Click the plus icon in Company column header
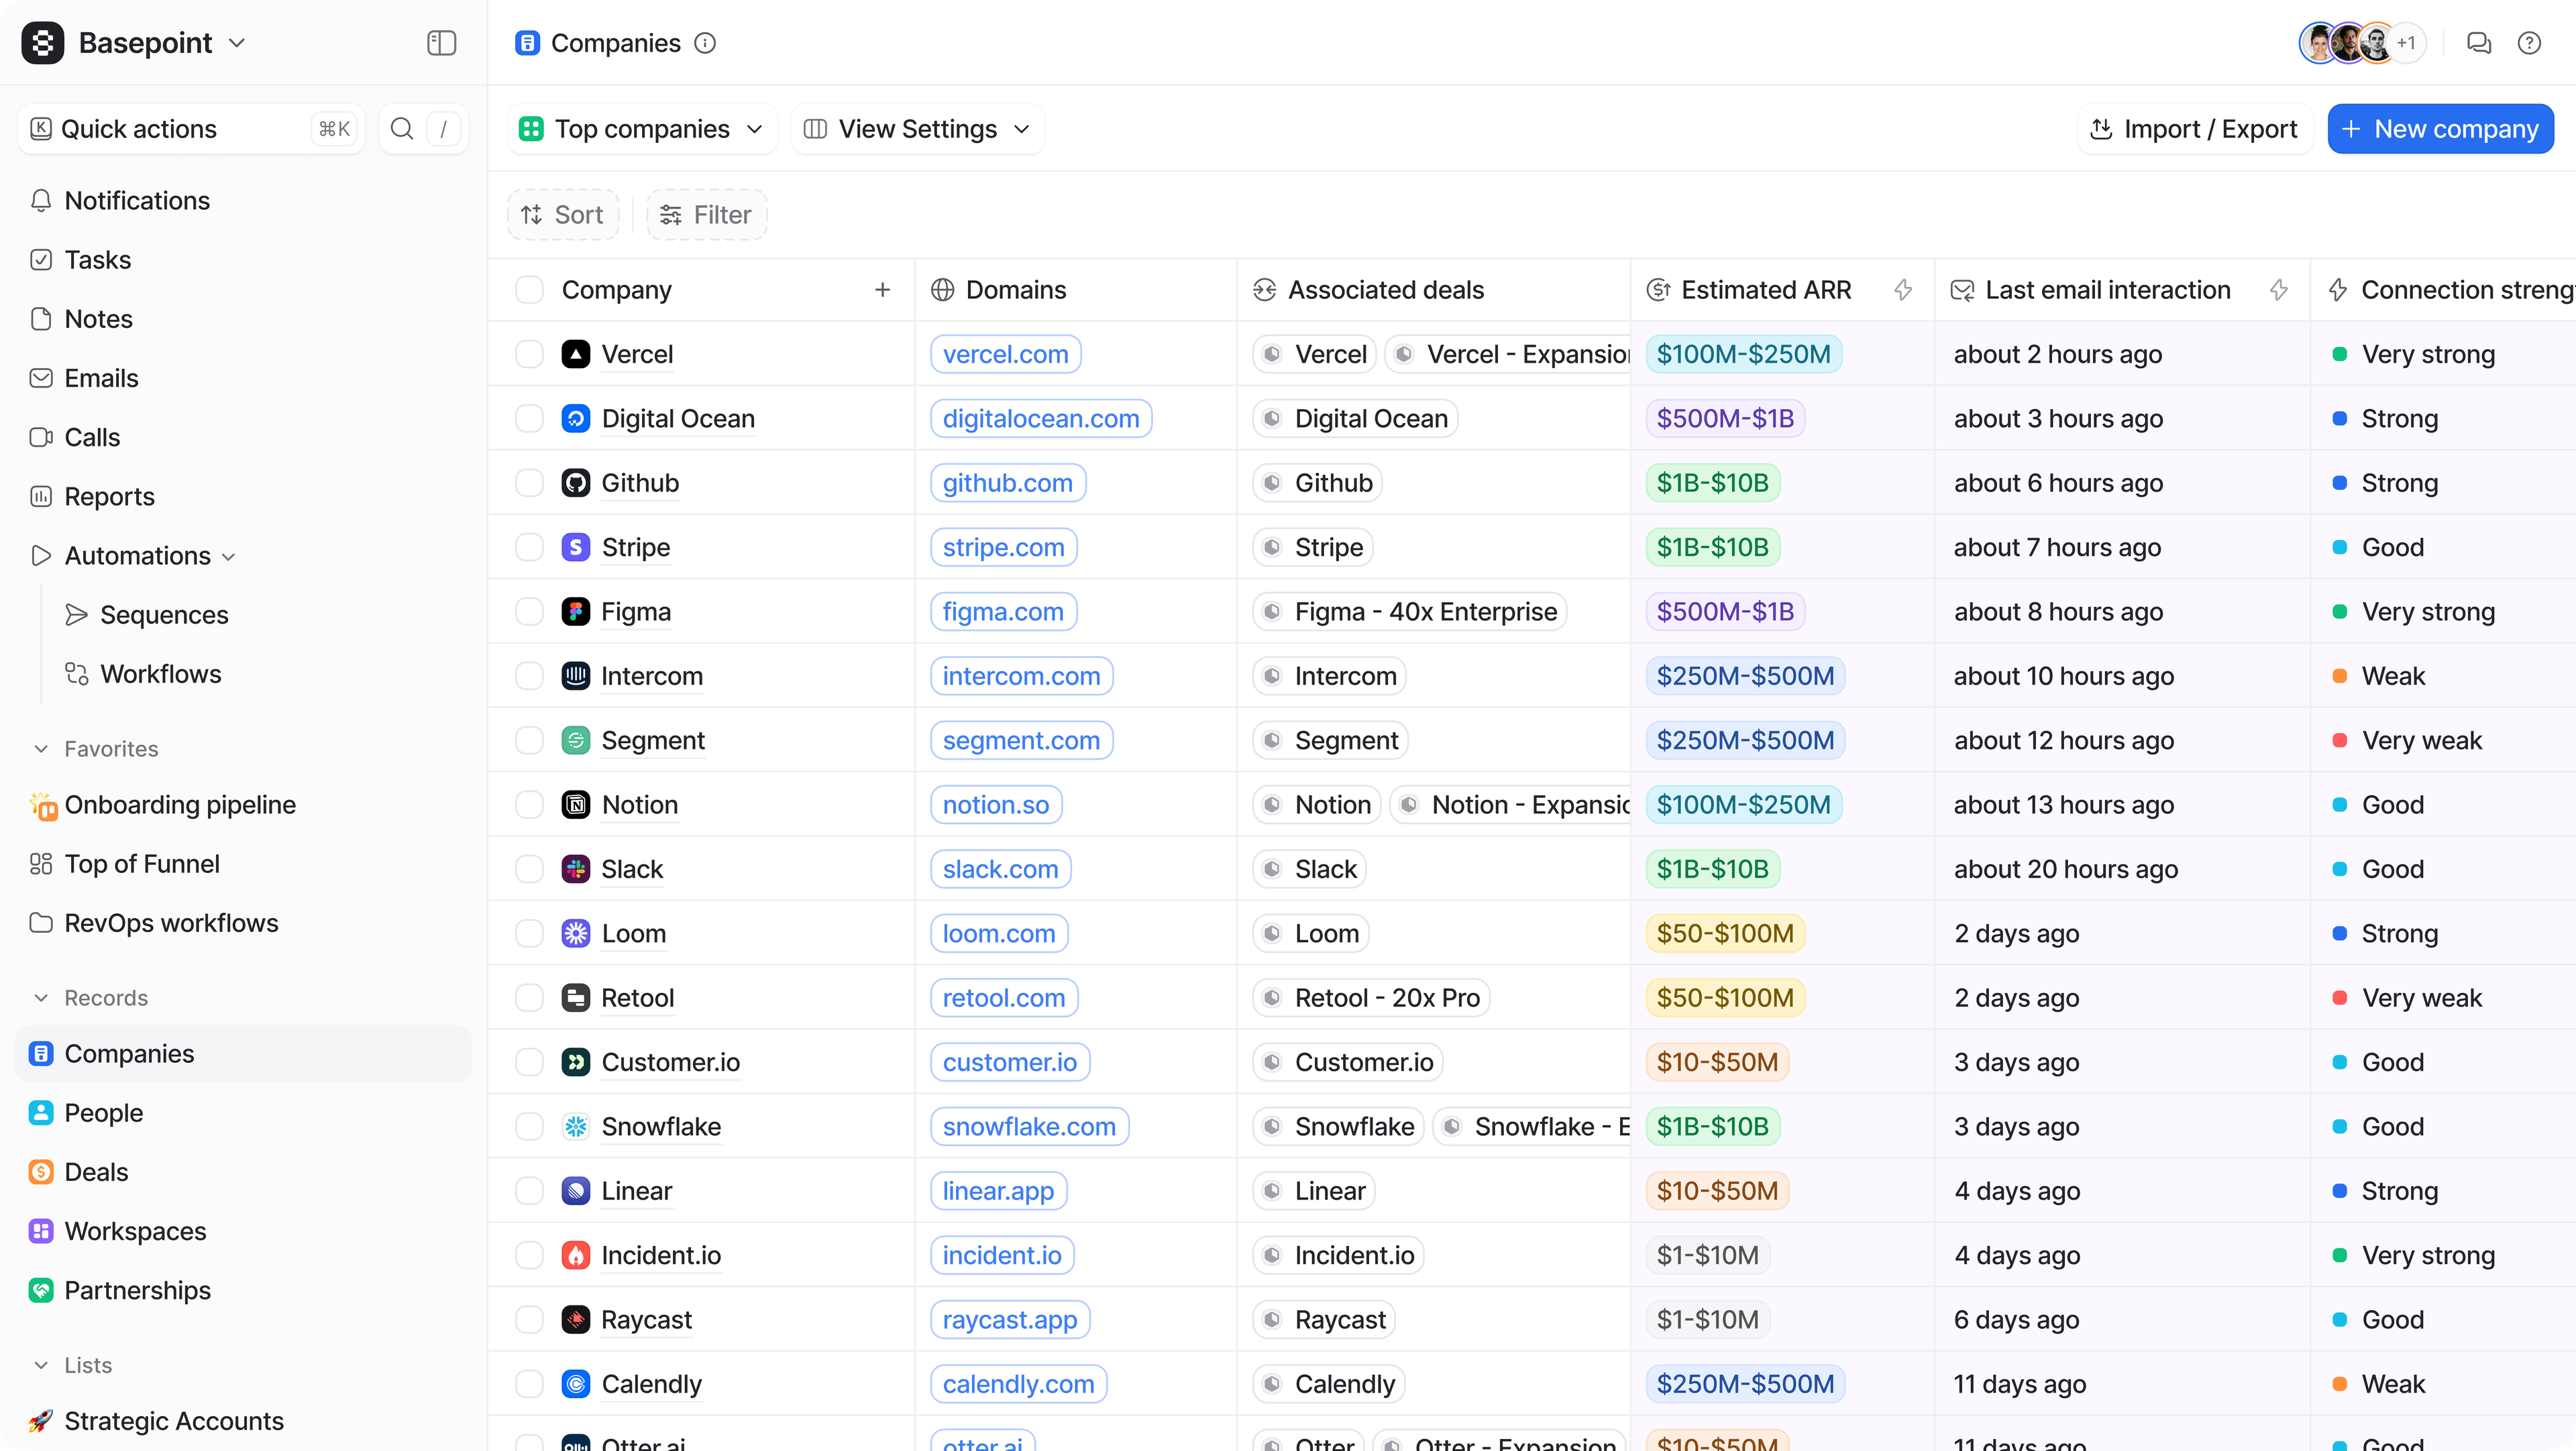The height and width of the screenshot is (1451, 2576). click(x=882, y=290)
